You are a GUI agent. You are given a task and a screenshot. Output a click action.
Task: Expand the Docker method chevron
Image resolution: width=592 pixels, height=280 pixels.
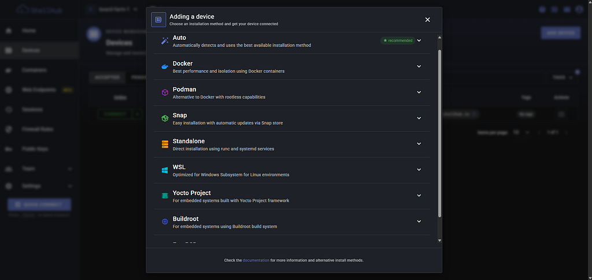tap(419, 66)
